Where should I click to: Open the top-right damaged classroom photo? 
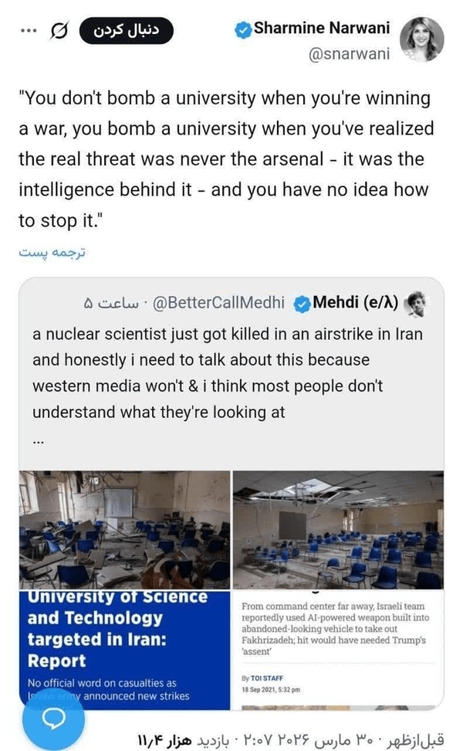[x=338, y=529]
